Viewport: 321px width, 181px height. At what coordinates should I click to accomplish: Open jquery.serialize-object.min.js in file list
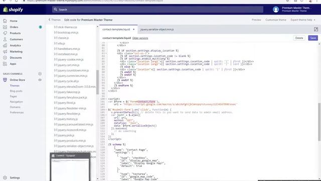(76, 146)
